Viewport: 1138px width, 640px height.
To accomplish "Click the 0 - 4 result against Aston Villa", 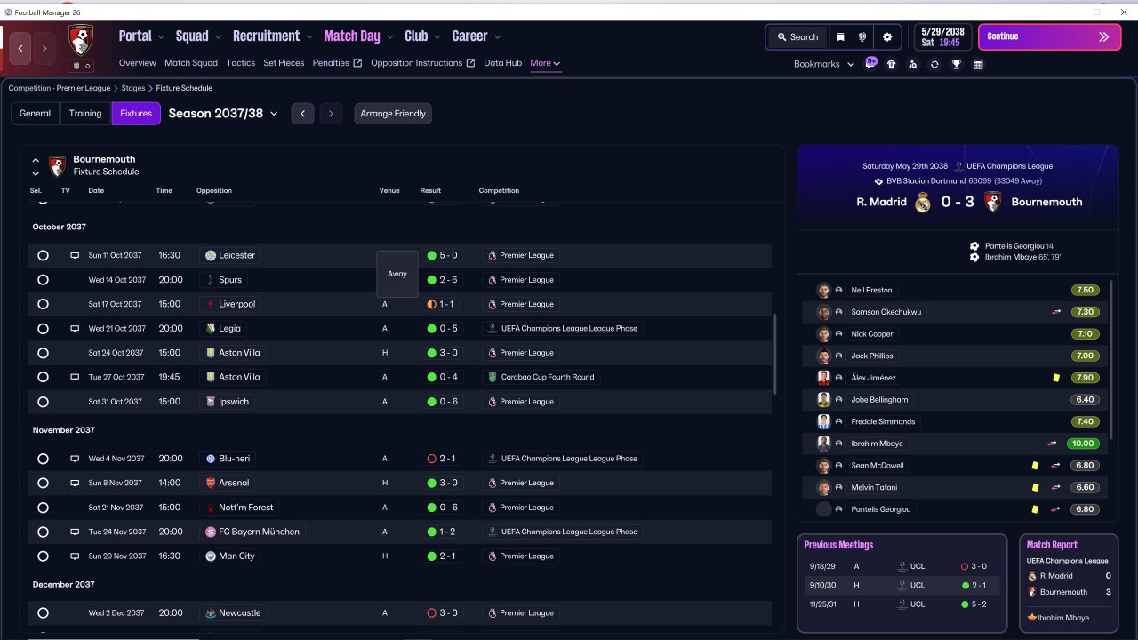I will (442, 377).
